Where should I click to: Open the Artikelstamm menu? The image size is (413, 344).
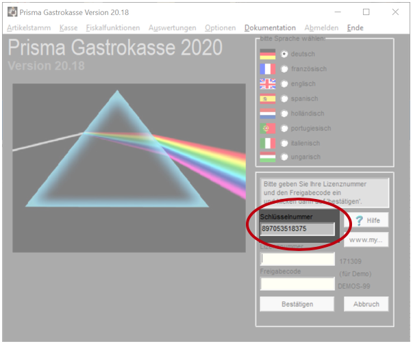click(29, 28)
